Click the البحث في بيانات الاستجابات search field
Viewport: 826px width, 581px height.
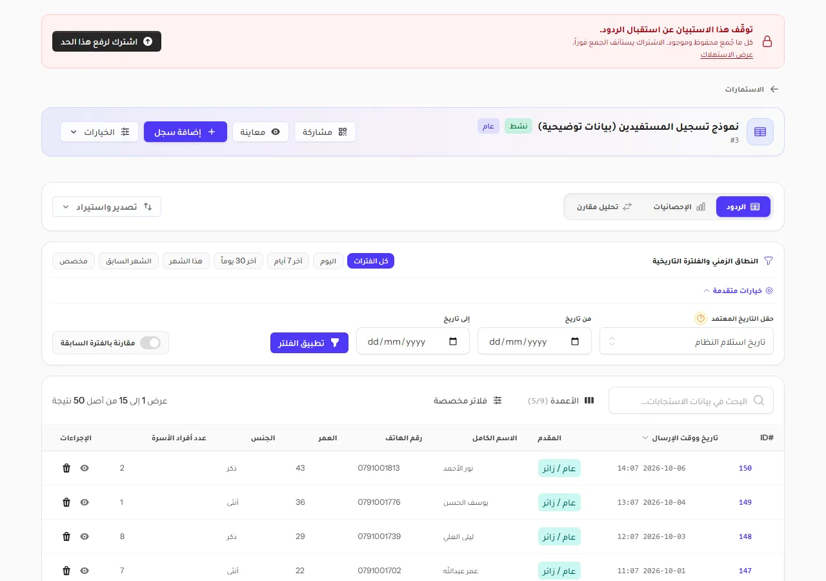point(690,401)
